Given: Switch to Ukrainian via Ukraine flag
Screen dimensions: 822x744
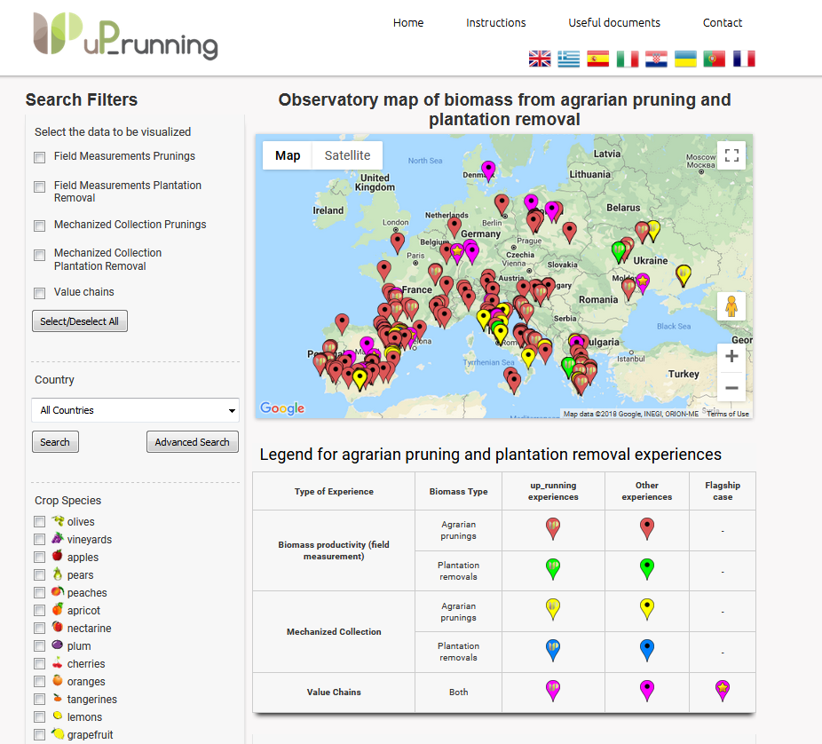Looking at the screenshot, I should 685,59.
